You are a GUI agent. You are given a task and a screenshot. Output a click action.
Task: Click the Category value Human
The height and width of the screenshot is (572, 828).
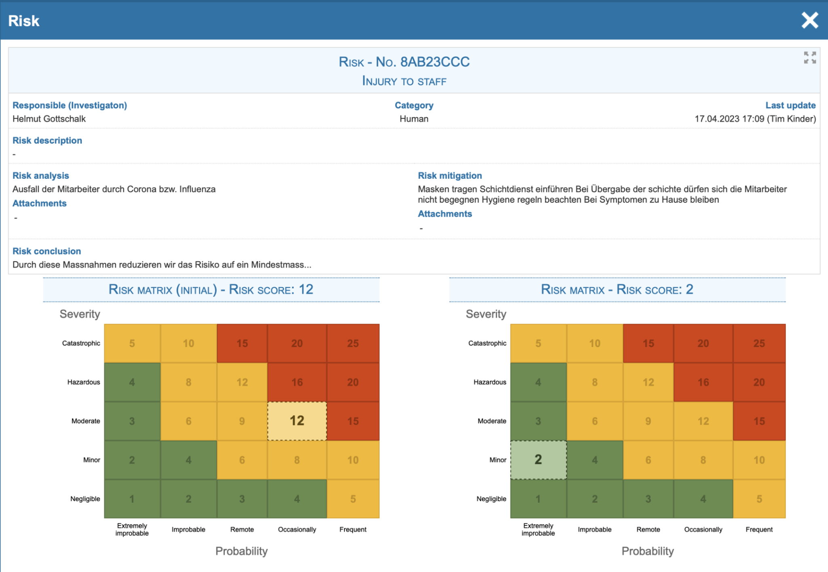[x=414, y=119]
